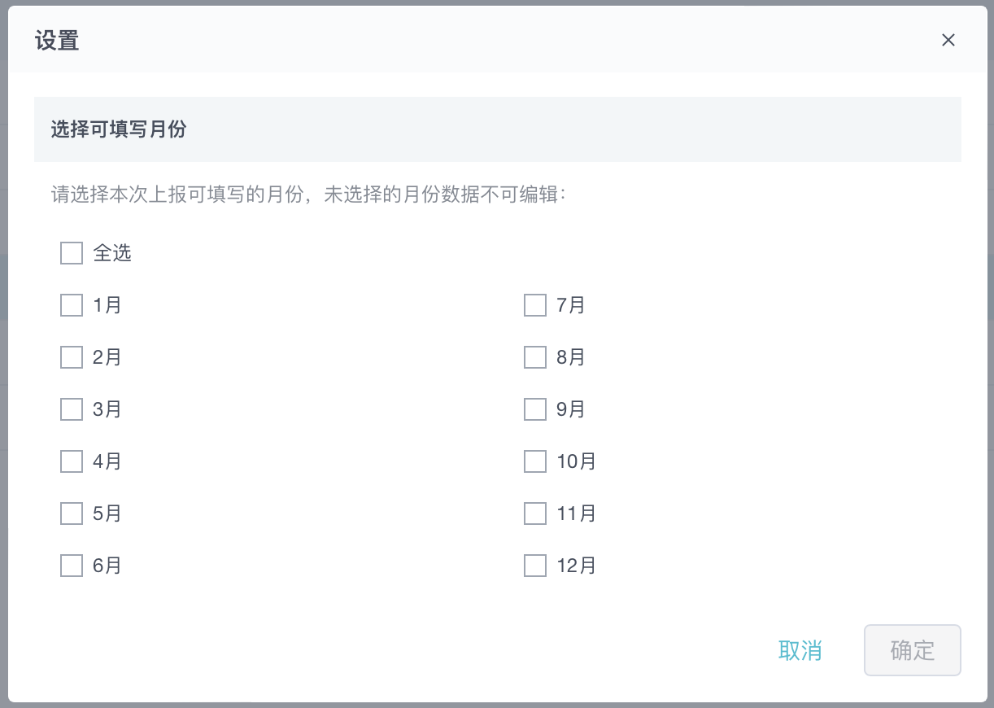Click the 12月 label text
The image size is (994, 708).
[x=576, y=566]
